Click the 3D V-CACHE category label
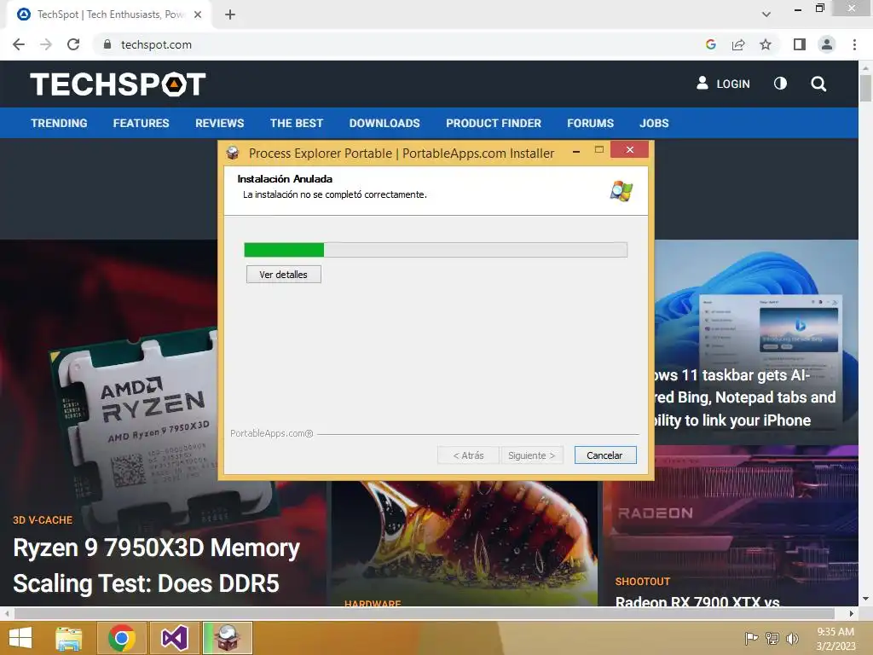The height and width of the screenshot is (655, 873). pyautogui.click(x=43, y=519)
